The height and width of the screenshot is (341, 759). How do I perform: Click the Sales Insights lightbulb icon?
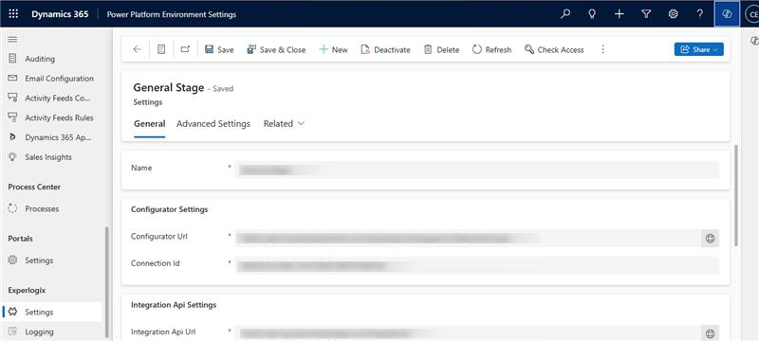[13, 157]
